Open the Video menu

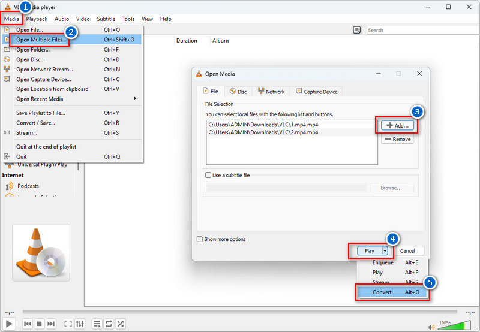83,19
